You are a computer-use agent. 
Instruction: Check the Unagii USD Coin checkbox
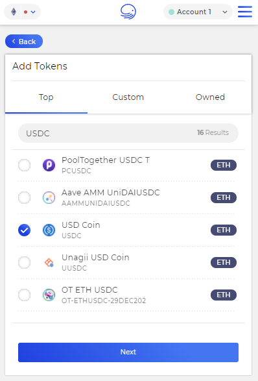24,262
